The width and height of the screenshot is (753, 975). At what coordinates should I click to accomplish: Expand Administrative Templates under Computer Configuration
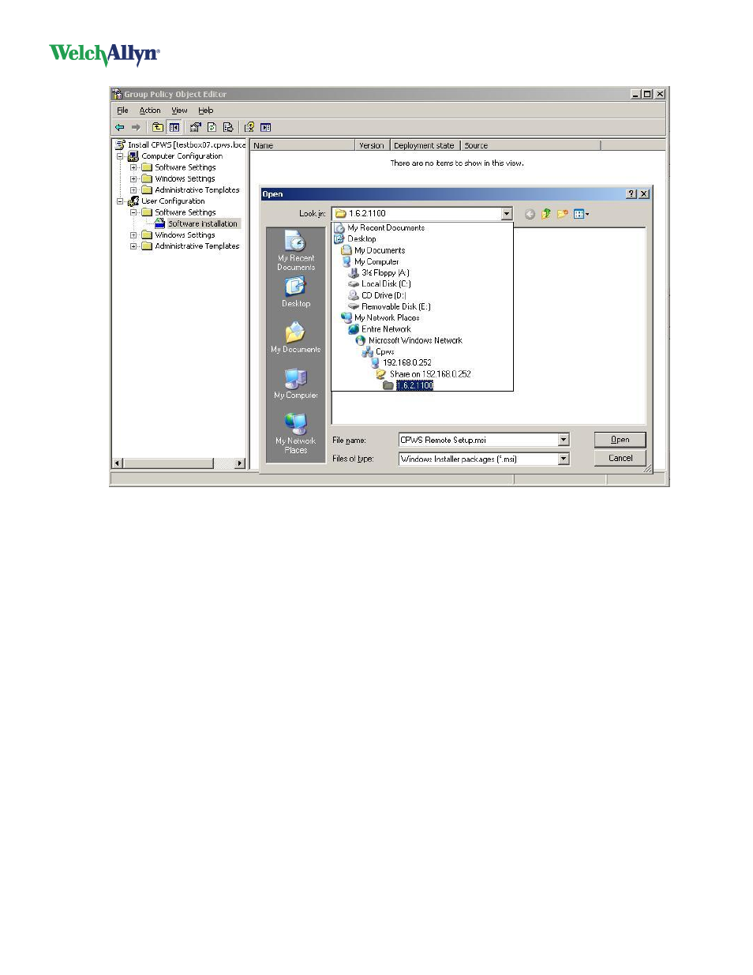coord(133,190)
